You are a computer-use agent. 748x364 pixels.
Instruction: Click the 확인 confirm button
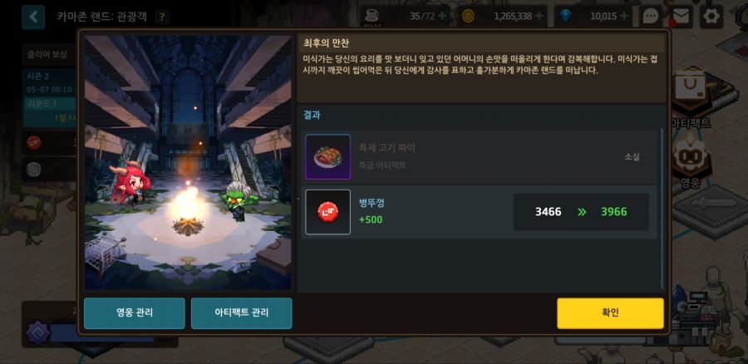pyautogui.click(x=610, y=313)
